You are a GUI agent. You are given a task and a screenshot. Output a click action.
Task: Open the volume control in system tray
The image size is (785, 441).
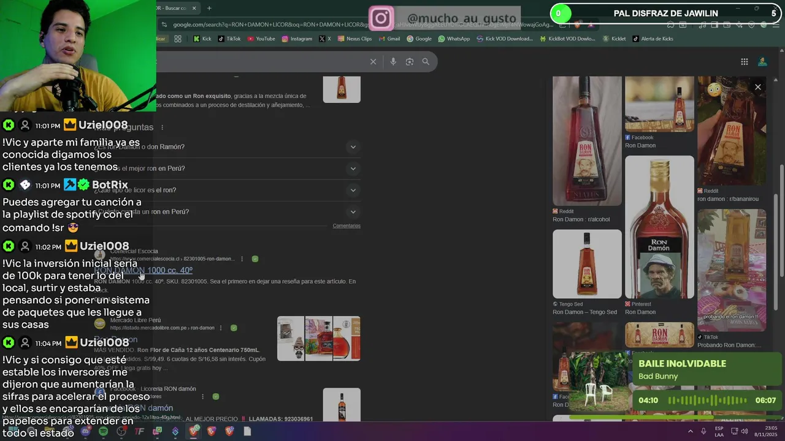coord(745,431)
